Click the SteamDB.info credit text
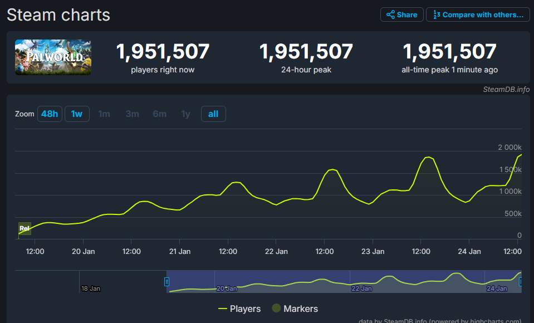Screen dimensions: 534x323 coord(506,89)
